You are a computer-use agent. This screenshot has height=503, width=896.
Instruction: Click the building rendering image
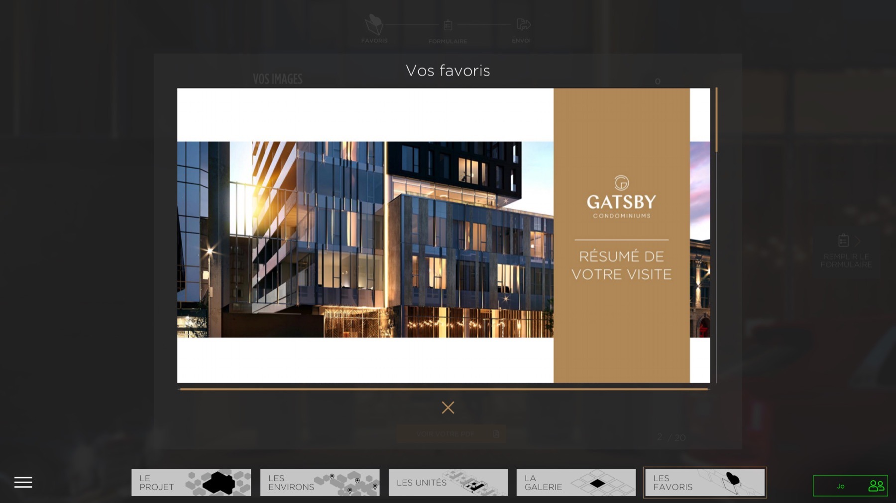tap(365, 240)
